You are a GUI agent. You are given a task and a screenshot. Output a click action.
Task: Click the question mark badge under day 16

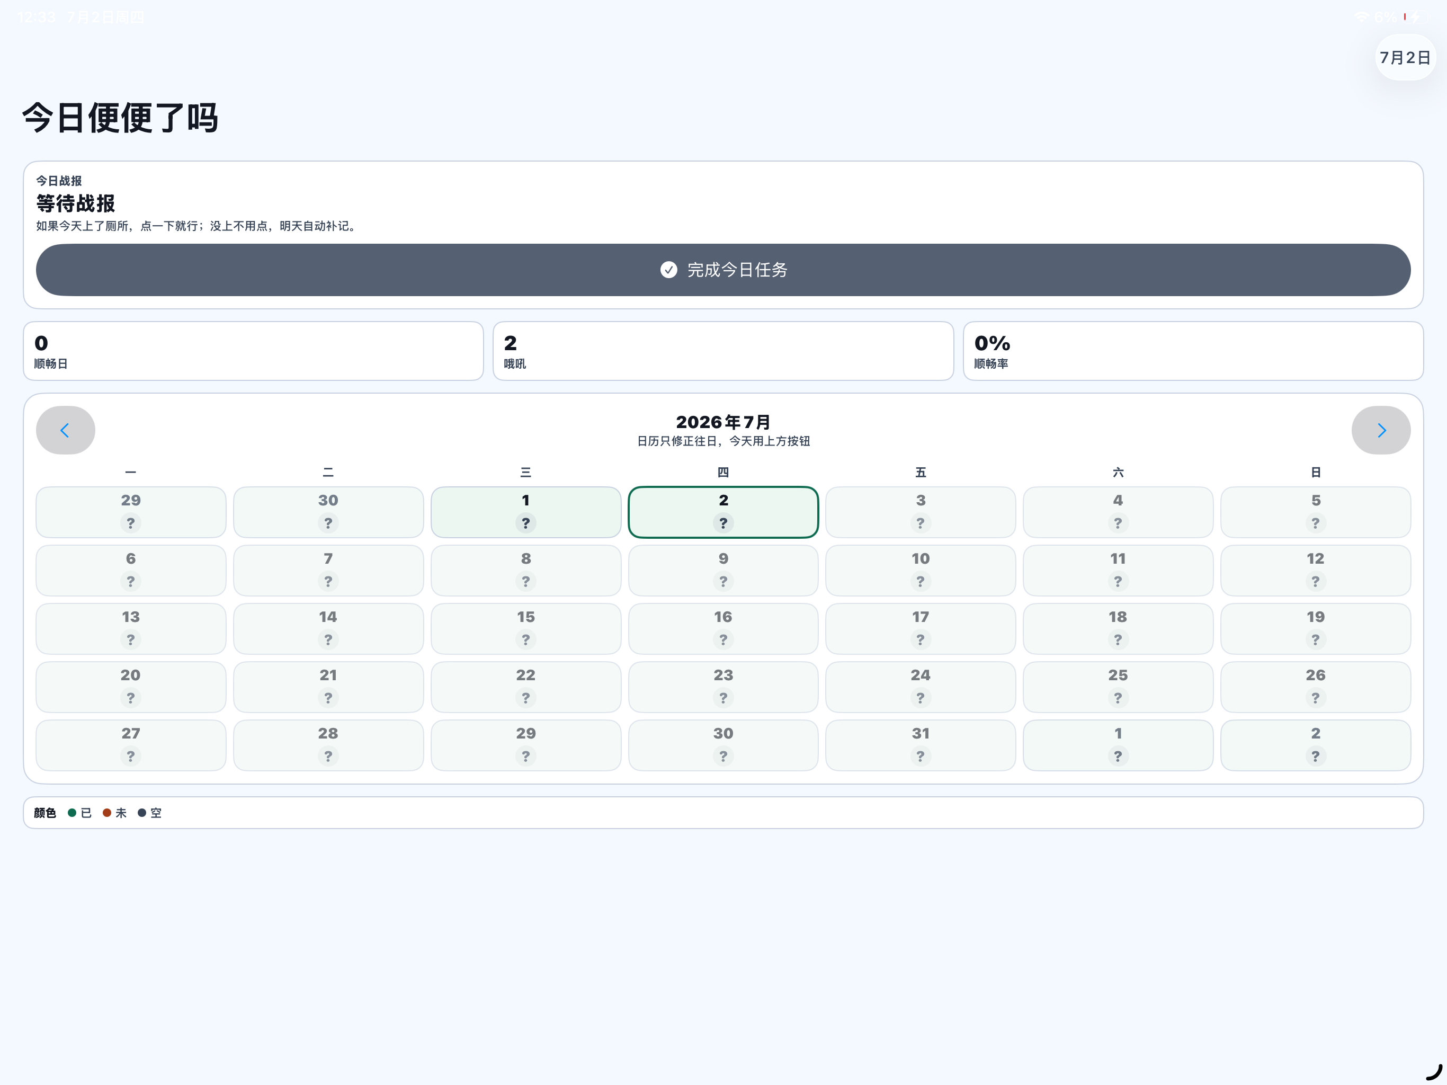(723, 639)
